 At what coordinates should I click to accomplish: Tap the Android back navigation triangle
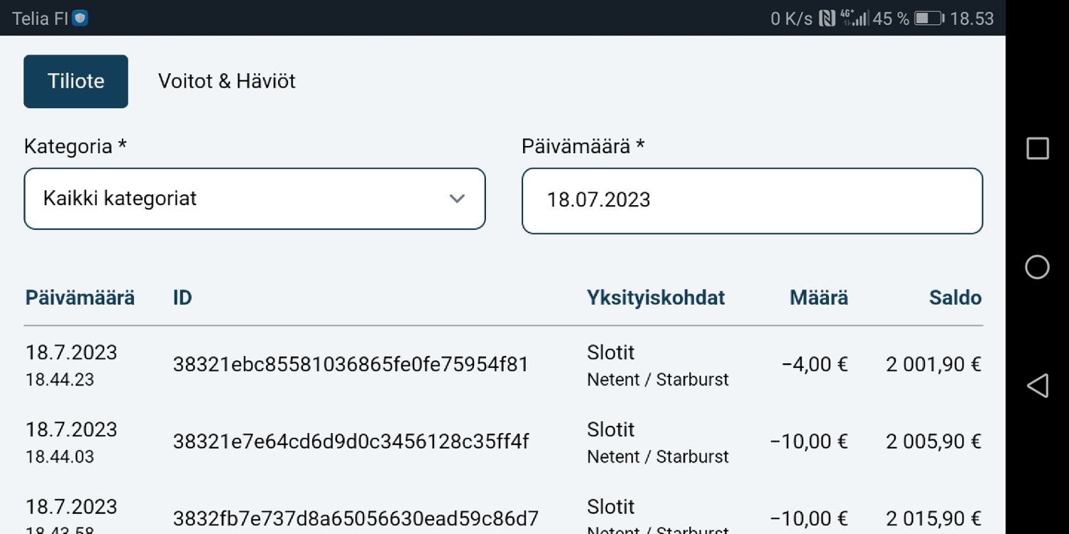click(1037, 385)
